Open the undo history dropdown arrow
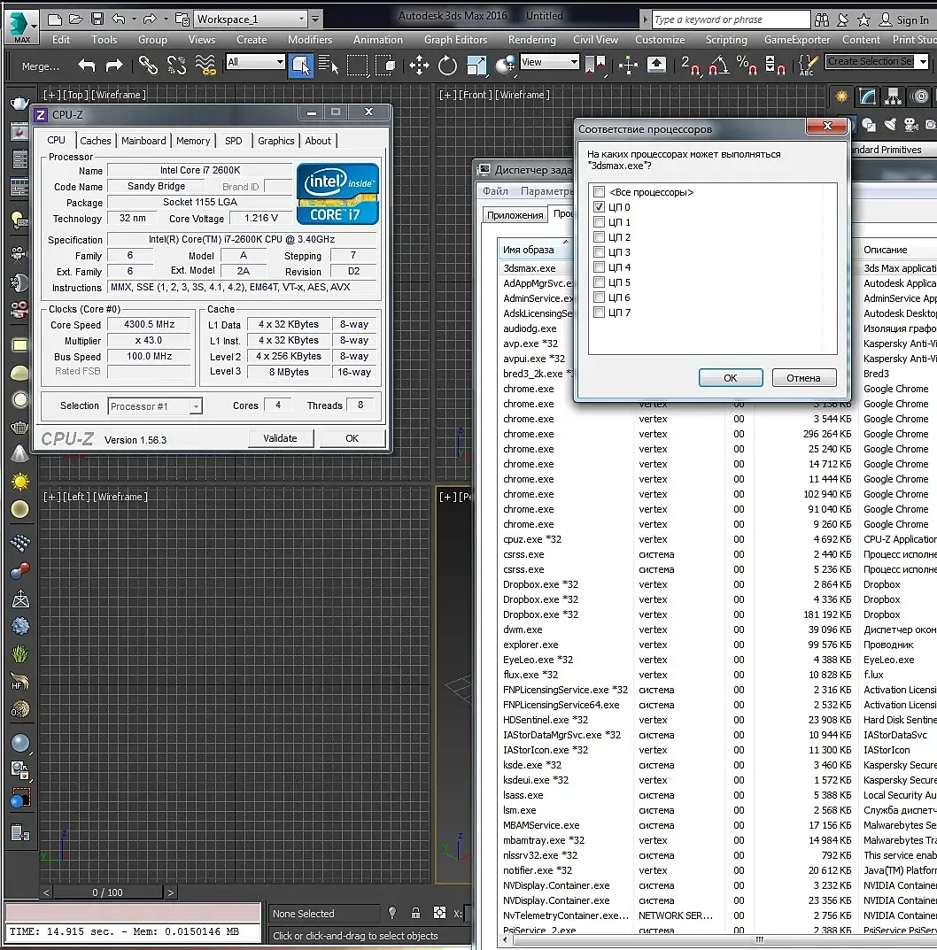937x950 pixels. 134,19
